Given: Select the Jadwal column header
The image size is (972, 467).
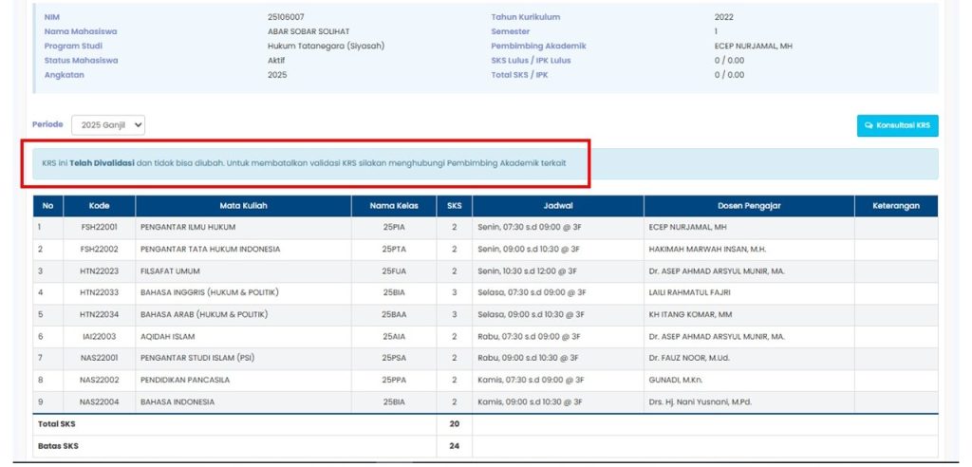Looking at the screenshot, I should [557, 206].
